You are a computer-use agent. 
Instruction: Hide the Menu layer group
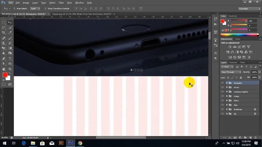pos(222,100)
